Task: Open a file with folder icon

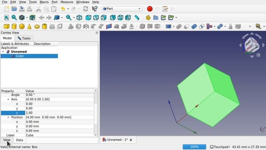Action: (14, 9)
